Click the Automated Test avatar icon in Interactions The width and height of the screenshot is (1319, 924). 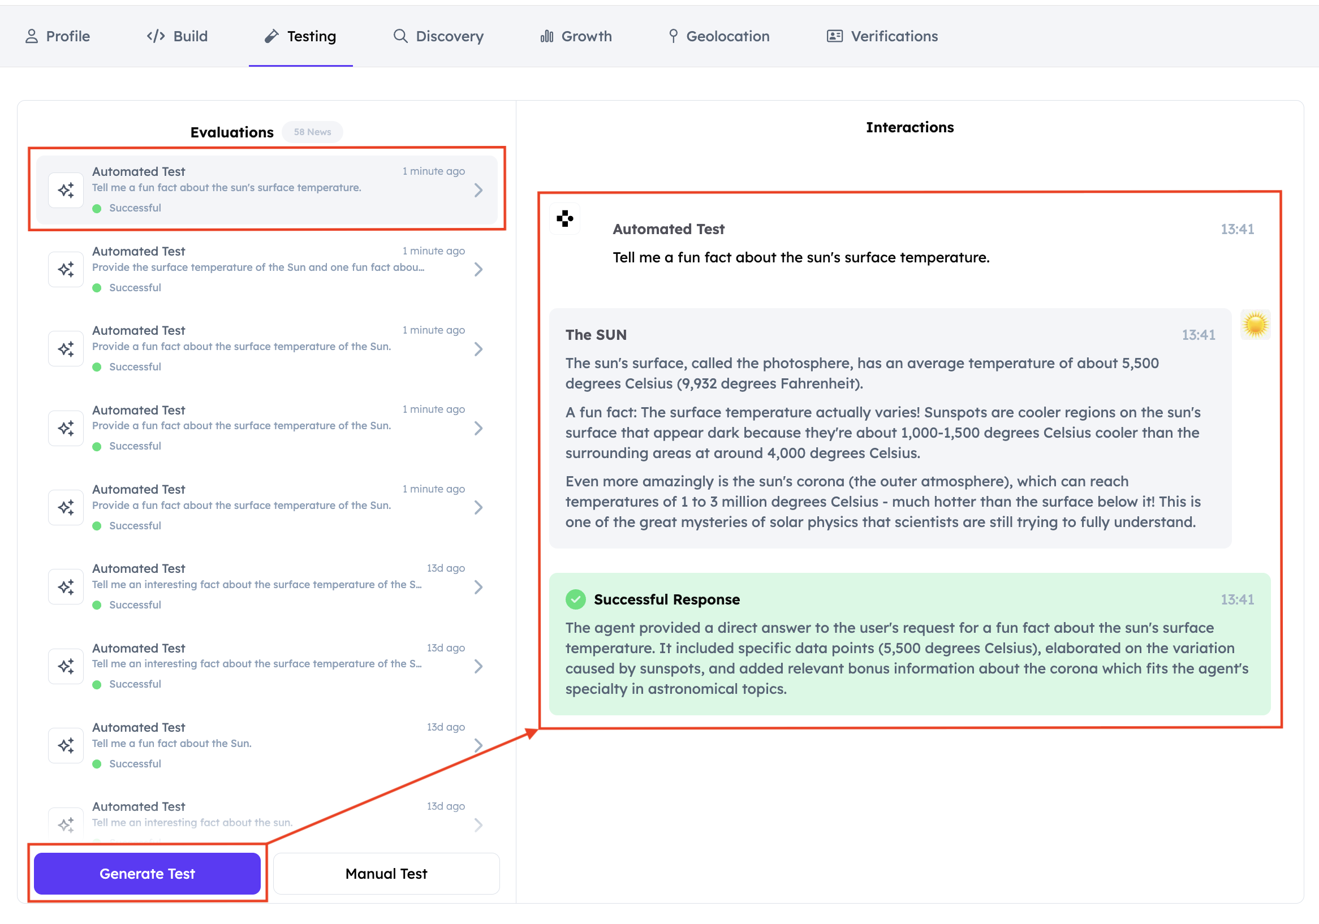(564, 219)
